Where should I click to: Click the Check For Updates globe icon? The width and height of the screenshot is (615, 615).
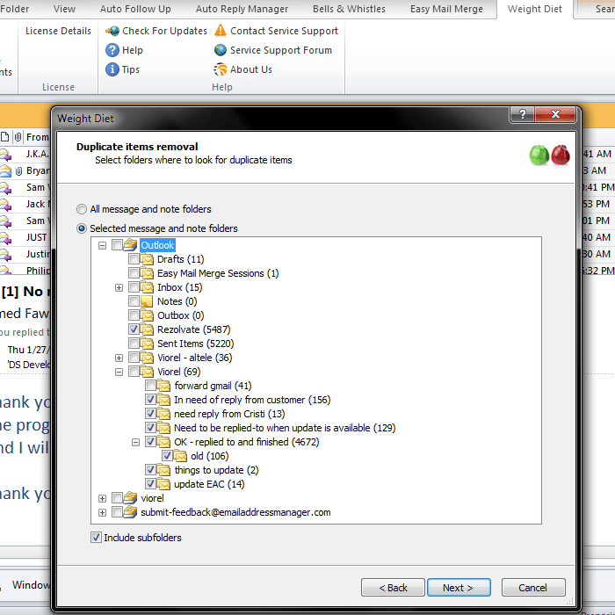pyautogui.click(x=112, y=31)
